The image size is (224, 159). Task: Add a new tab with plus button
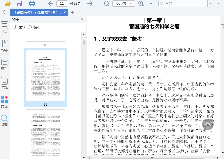(72, 12)
